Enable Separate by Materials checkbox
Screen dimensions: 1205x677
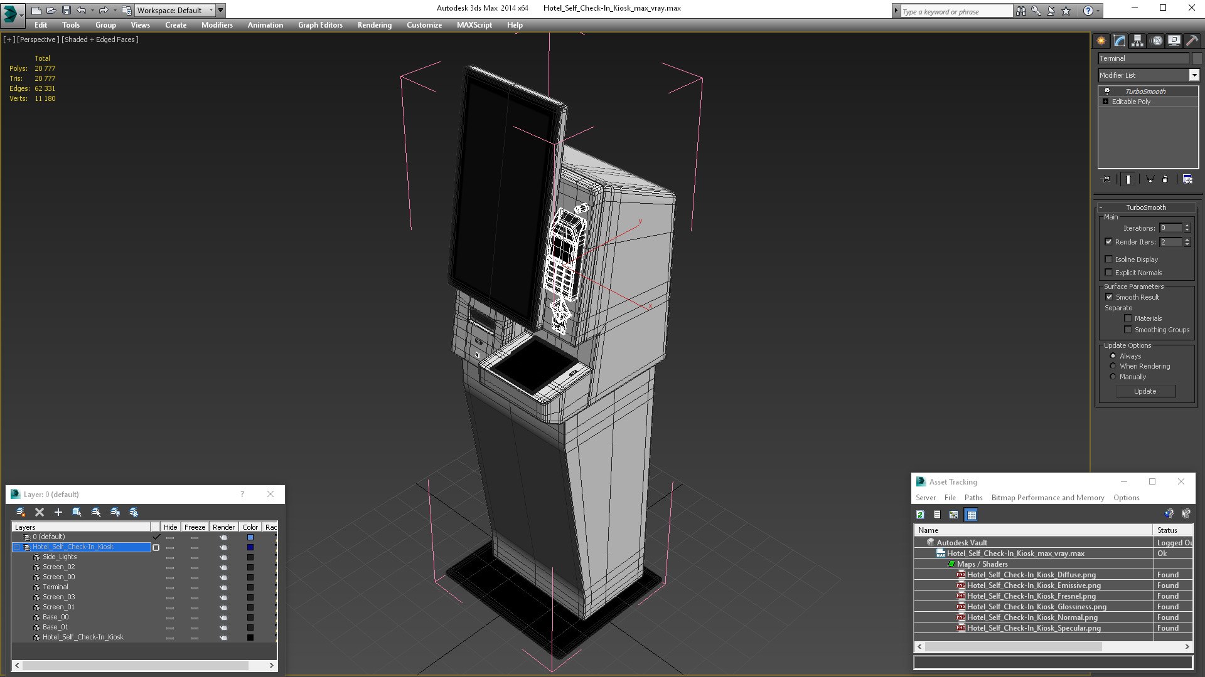coord(1128,318)
